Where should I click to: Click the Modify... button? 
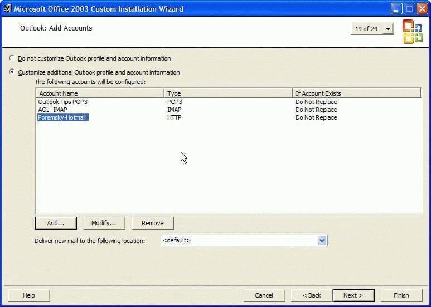[104, 223]
